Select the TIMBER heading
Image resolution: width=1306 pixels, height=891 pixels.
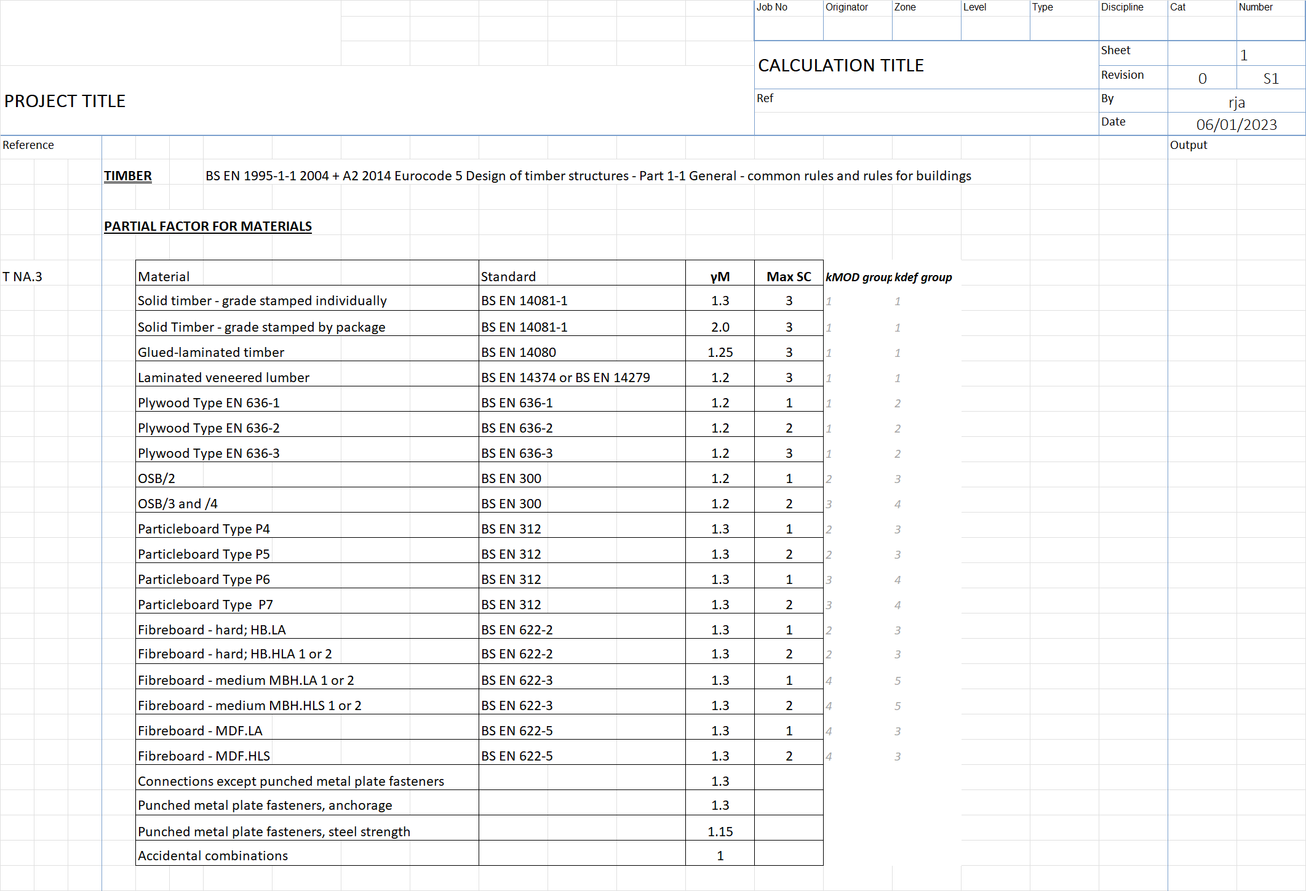(127, 176)
